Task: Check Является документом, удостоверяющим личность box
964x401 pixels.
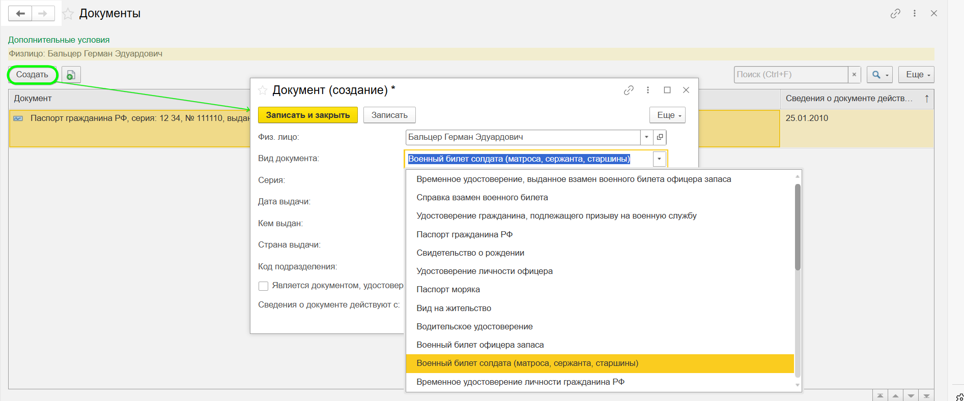Action: (263, 286)
